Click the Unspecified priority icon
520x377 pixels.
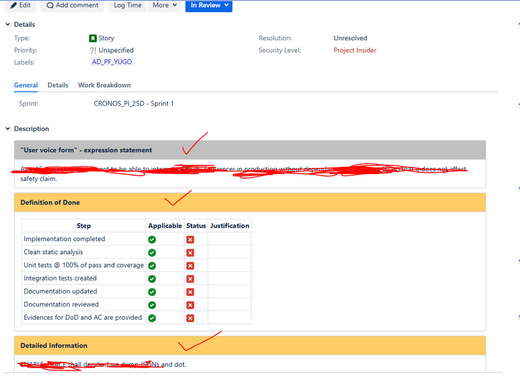(93, 51)
